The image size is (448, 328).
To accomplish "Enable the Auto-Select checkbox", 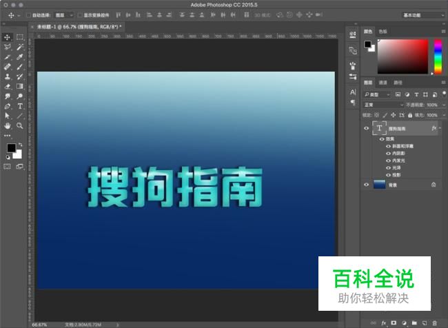I will click(x=28, y=15).
